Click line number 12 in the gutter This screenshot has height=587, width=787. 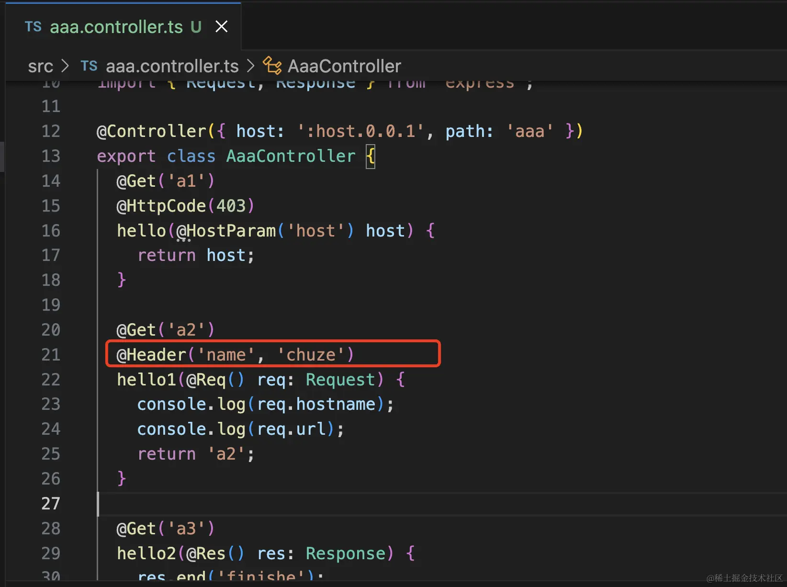[x=51, y=131]
